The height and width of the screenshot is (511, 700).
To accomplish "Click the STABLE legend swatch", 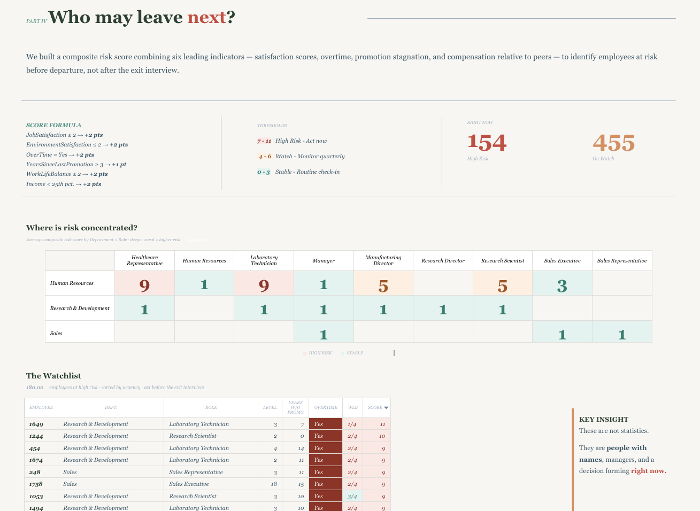I will (x=342, y=353).
